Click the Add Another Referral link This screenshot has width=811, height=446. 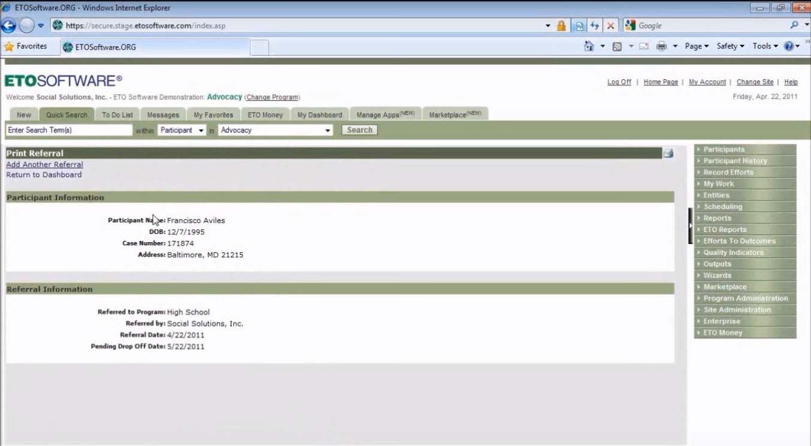tap(44, 164)
